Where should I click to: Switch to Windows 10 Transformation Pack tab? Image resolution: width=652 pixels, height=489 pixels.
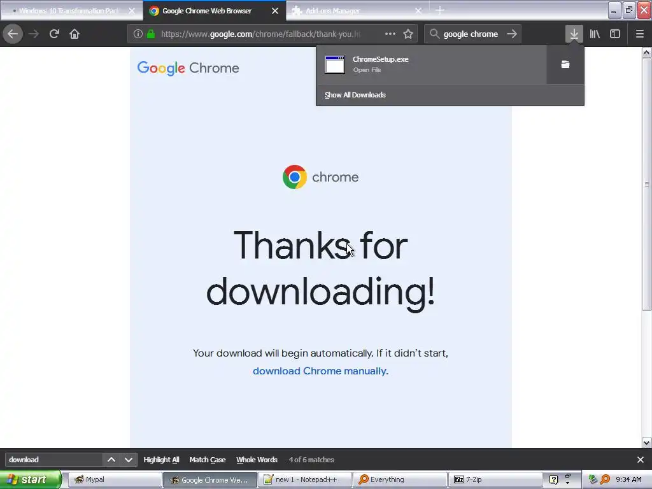point(71,11)
